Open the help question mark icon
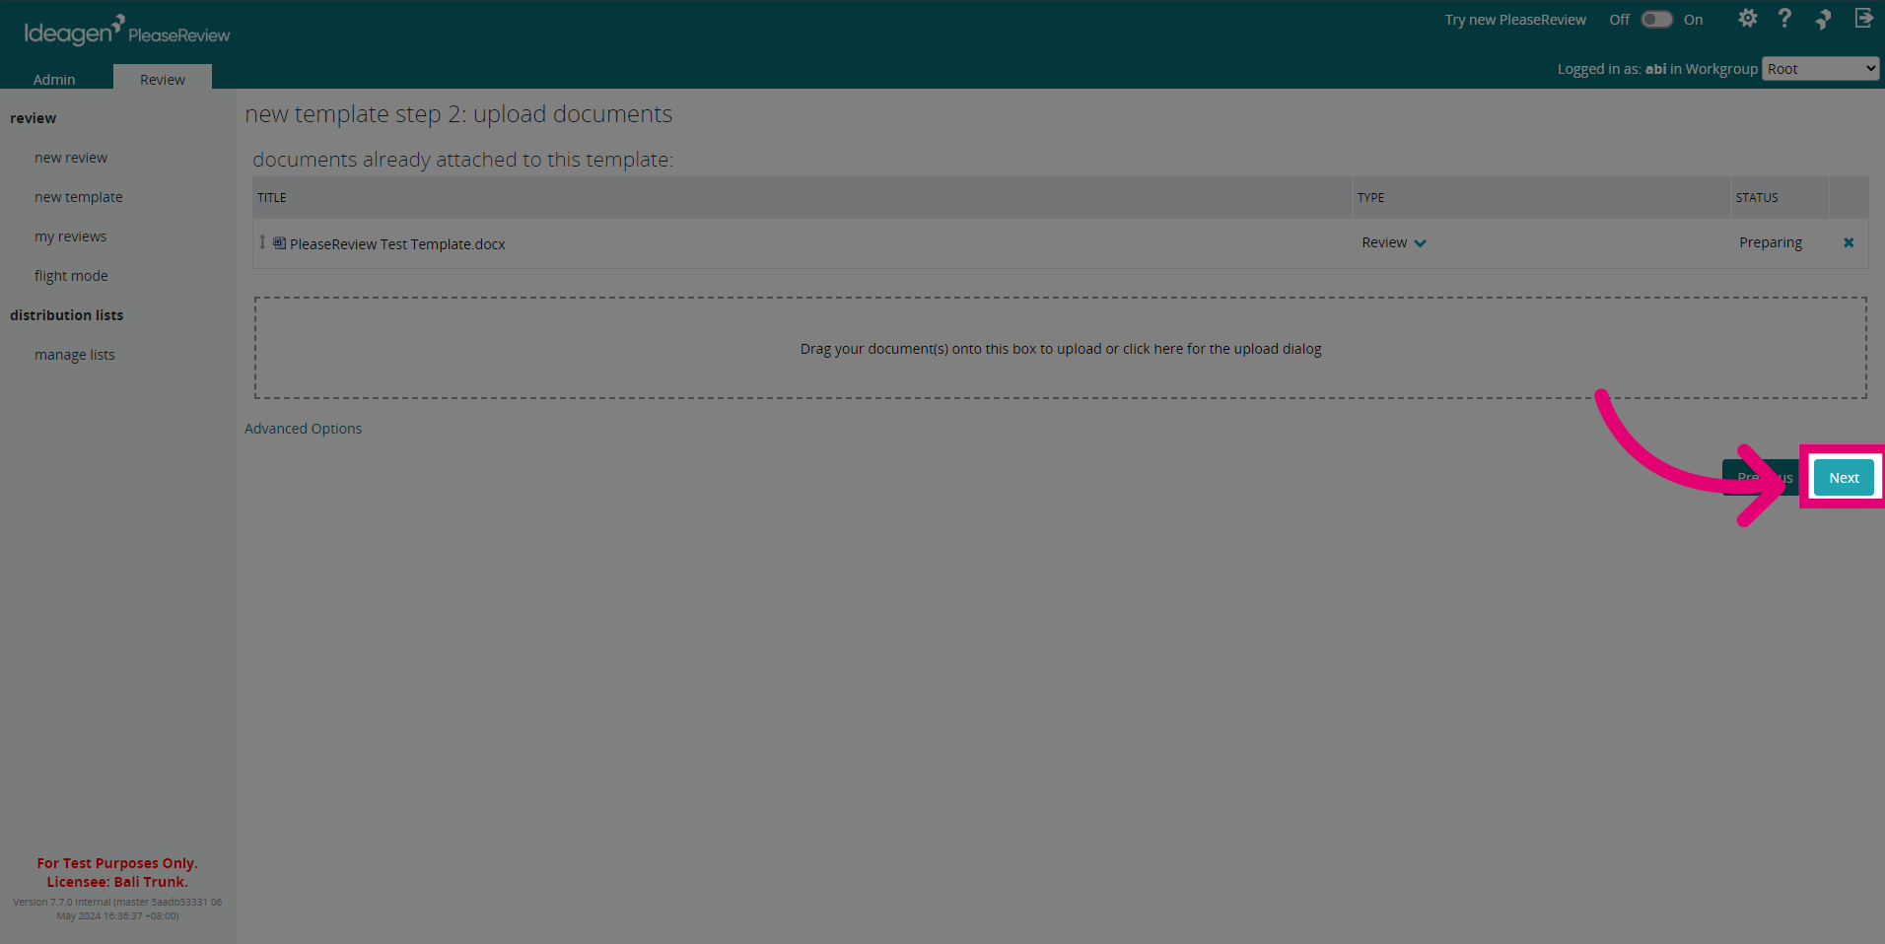The width and height of the screenshot is (1885, 944). point(1784,19)
